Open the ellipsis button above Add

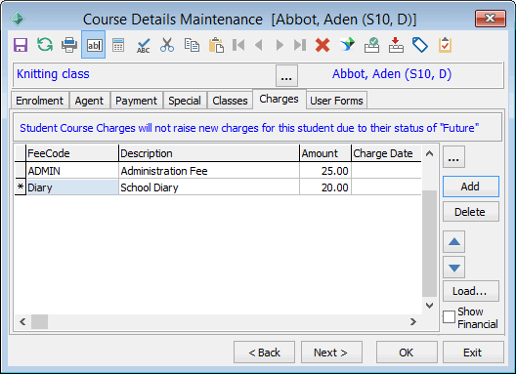[x=453, y=157]
